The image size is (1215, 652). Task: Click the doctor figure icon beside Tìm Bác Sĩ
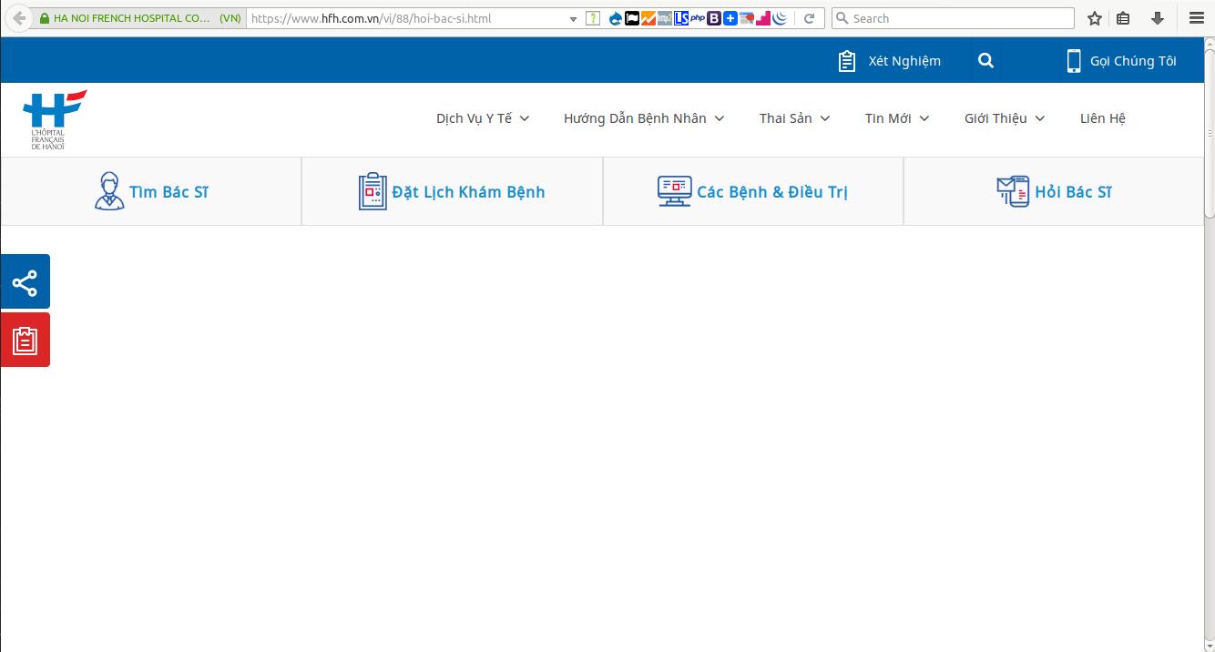(109, 191)
